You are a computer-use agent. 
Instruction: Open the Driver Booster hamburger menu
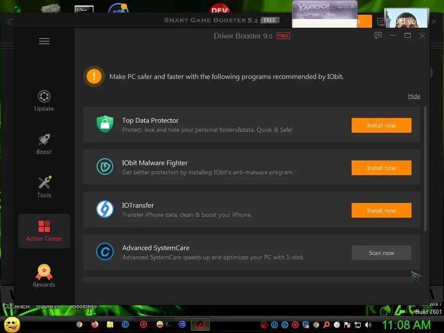[x=44, y=41]
